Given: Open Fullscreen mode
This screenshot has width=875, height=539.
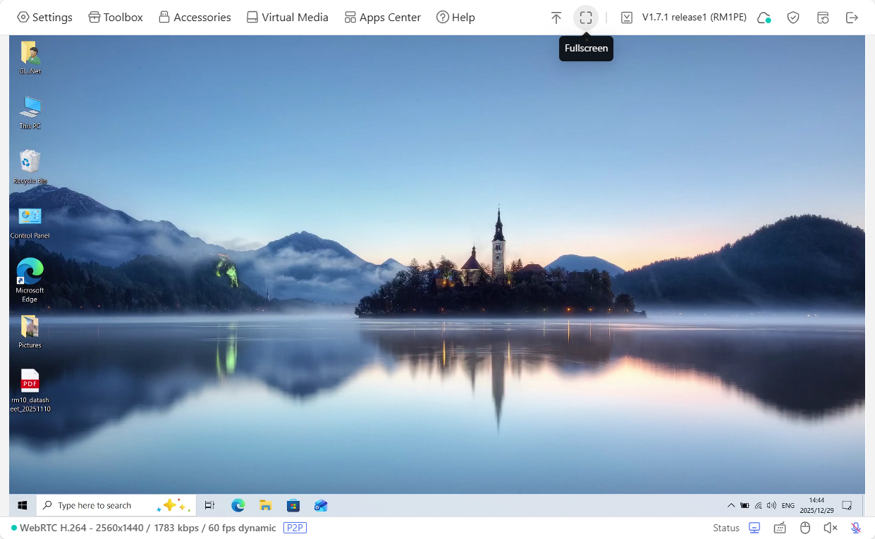Looking at the screenshot, I should [x=586, y=17].
